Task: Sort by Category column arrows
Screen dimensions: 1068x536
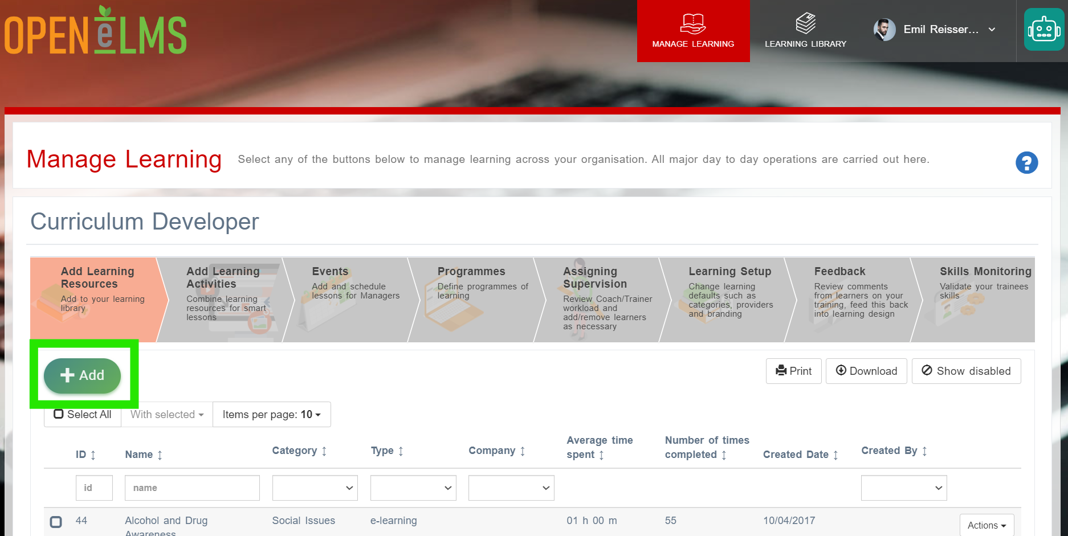Action: [x=324, y=451]
